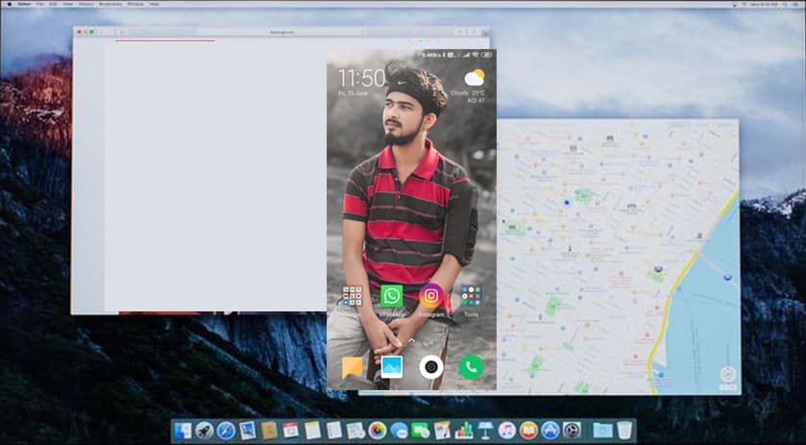
Task: Open the Gallery app in phone dock
Action: point(392,366)
